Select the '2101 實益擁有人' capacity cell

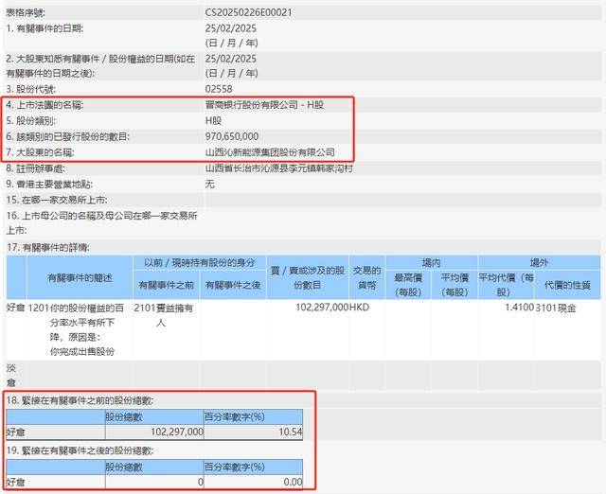[x=164, y=315]
